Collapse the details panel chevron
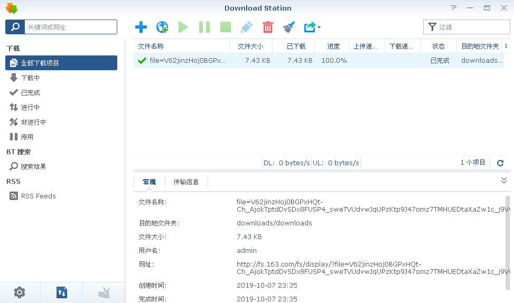The width and height of the screenshot is (514, 303). click(504, 181)
